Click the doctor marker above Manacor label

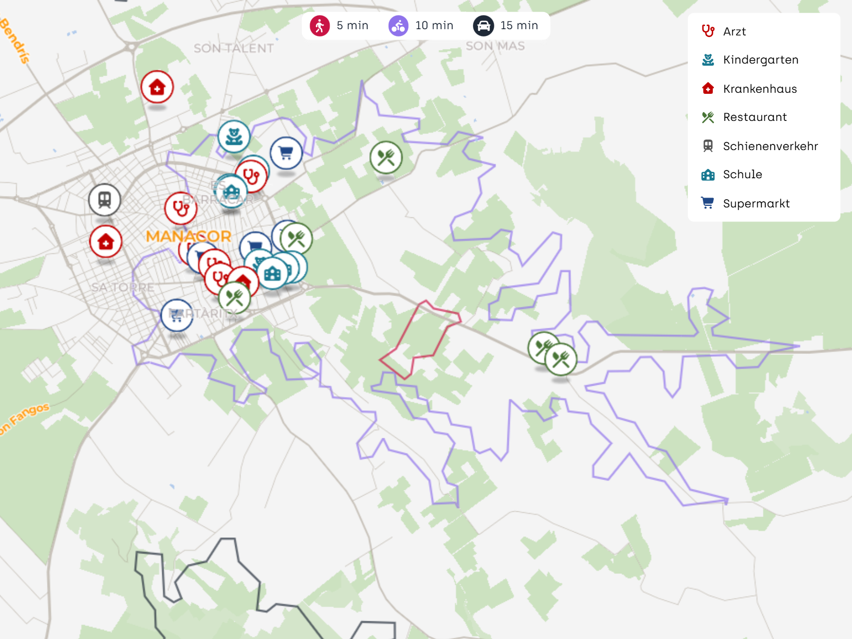pos(180,208)
